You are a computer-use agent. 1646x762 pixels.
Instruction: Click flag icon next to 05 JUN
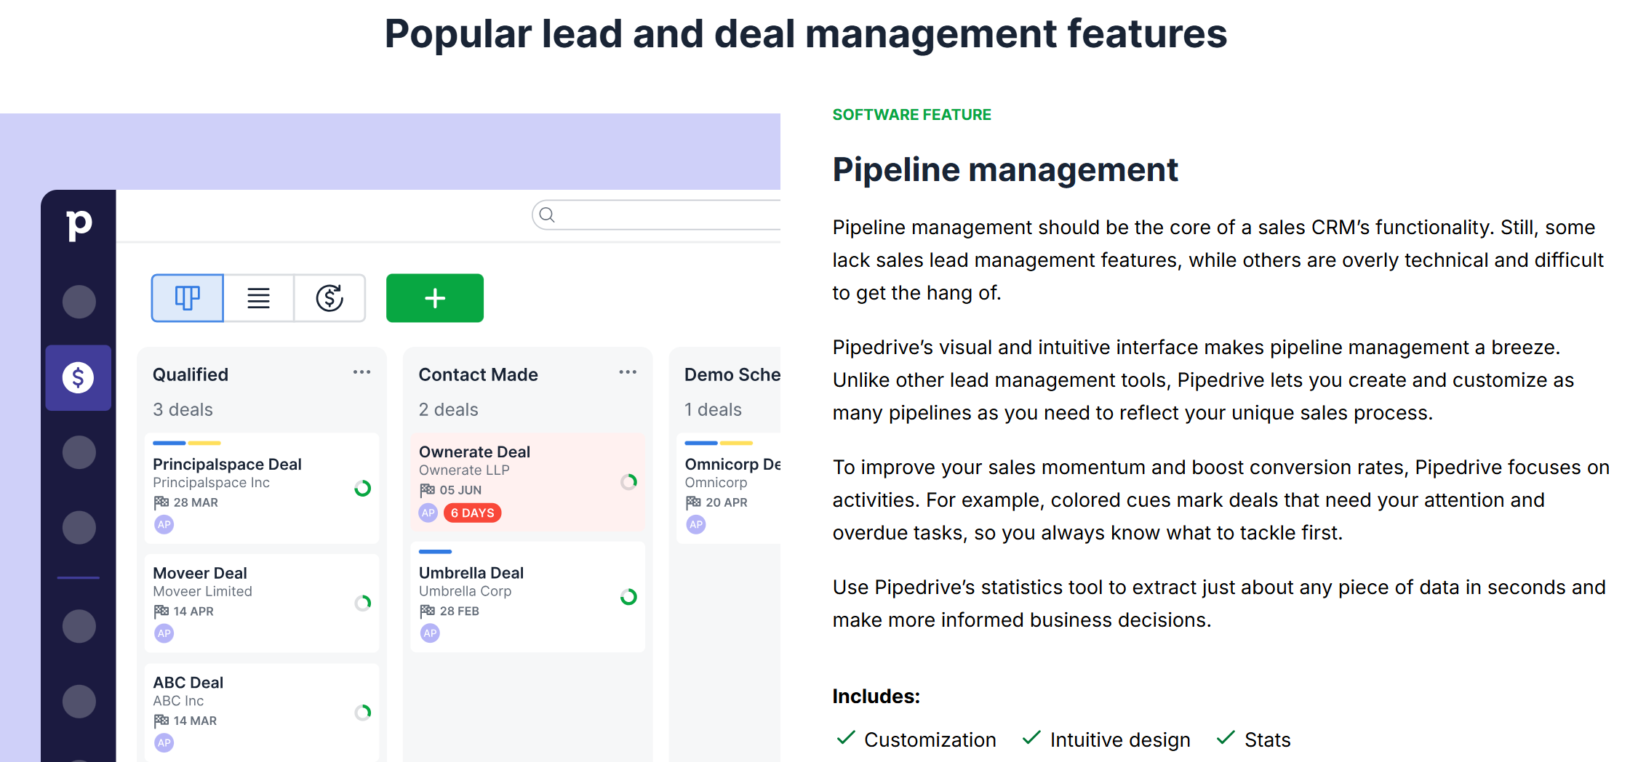(428, 490)
